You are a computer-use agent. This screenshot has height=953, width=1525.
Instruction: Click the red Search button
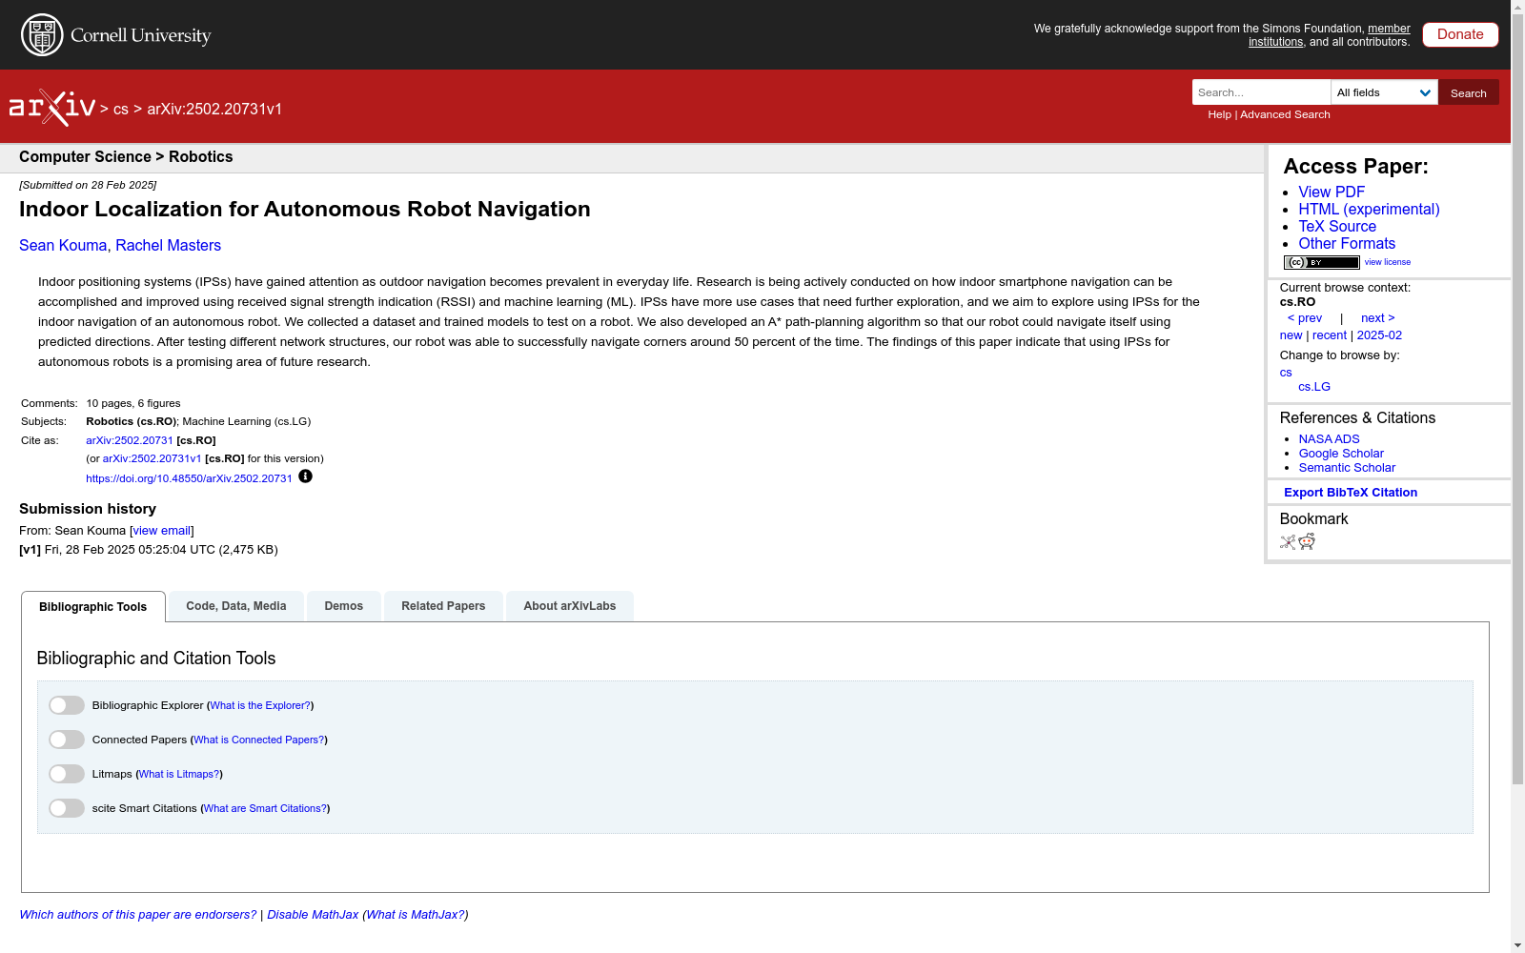[x=1469, y=92]
